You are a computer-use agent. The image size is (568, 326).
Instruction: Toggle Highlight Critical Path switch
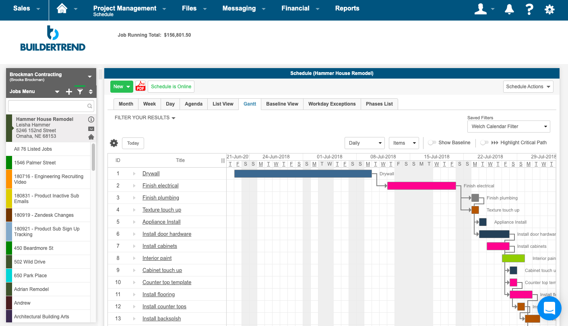click(x=484, y=143)
